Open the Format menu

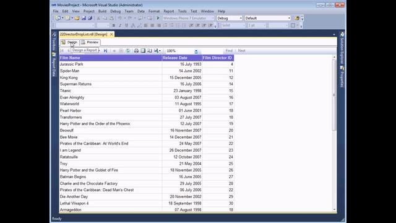point(154,11)
